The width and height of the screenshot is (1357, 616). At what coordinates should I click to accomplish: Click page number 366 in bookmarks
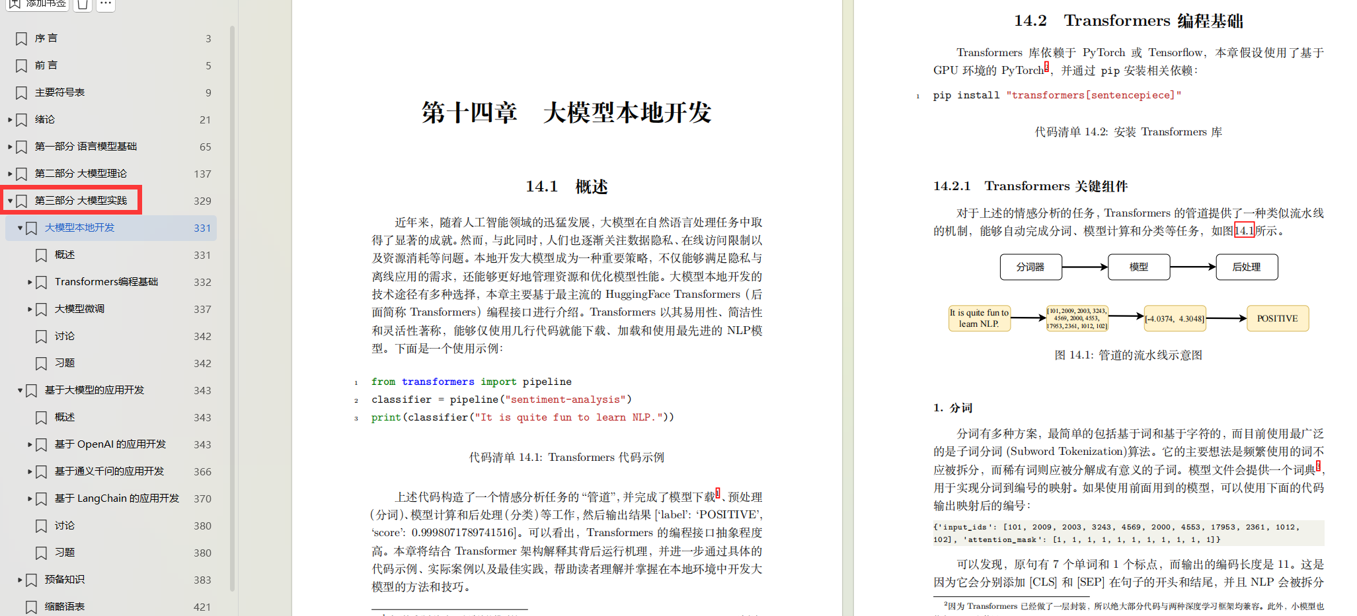(x=202, y=471)
